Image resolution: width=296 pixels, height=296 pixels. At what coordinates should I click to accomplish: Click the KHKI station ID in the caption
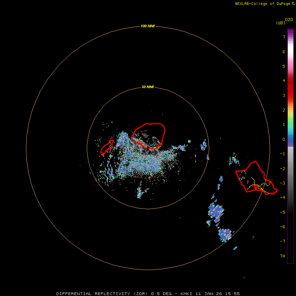tap(186, 294)
